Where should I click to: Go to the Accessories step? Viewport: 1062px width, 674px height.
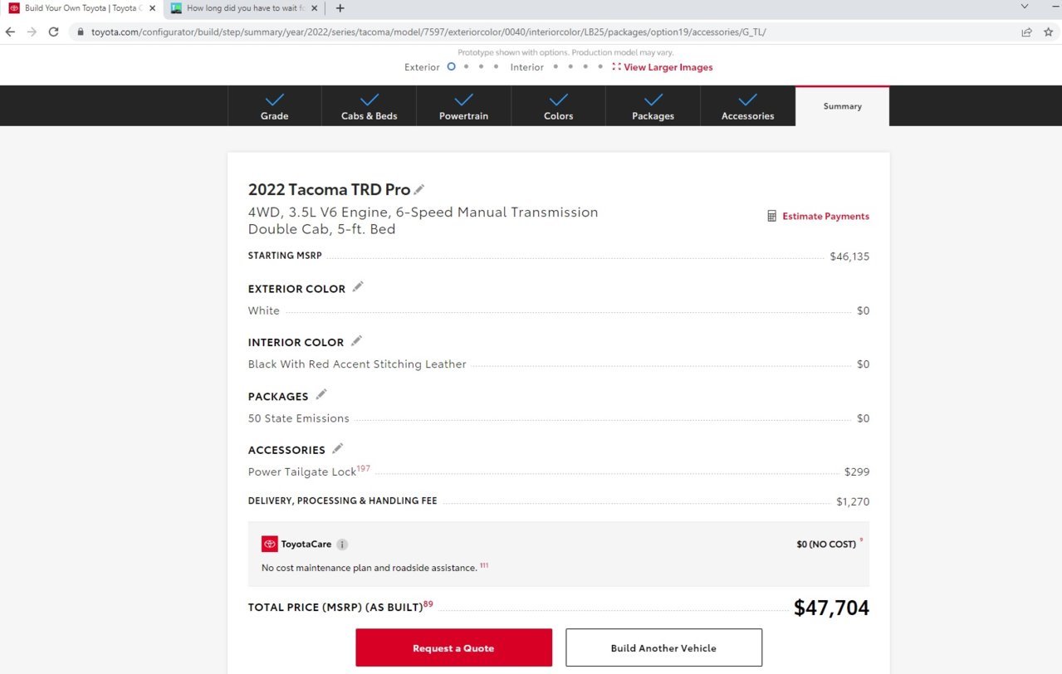coord(748,106)
